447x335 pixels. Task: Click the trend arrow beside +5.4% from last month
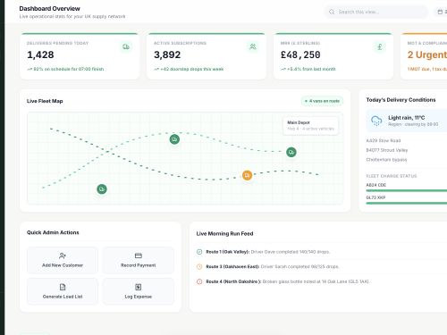[x=283, y=70]
